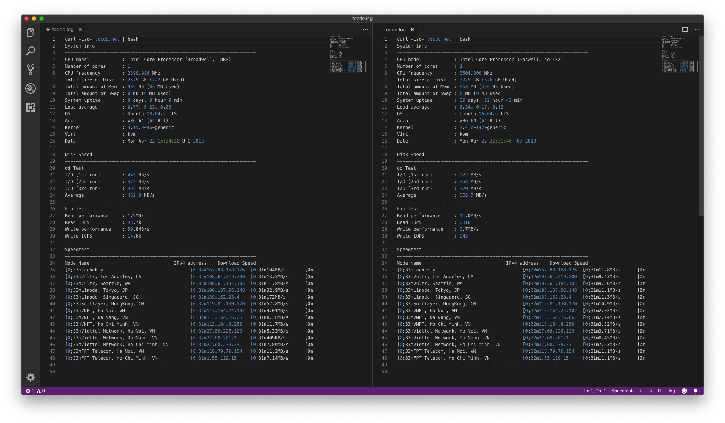Open More Actions menu of left editor
The height and width of the screenshot is (423, 725).
[x=365, y=29]
